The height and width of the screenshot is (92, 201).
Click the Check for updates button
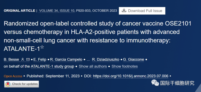pos(22,84)
